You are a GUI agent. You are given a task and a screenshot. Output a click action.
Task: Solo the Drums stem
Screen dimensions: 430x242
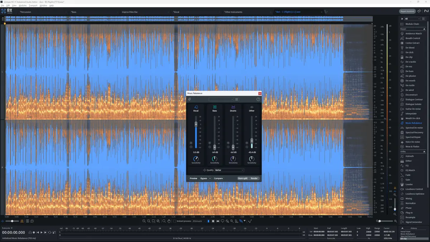(228, 147)
